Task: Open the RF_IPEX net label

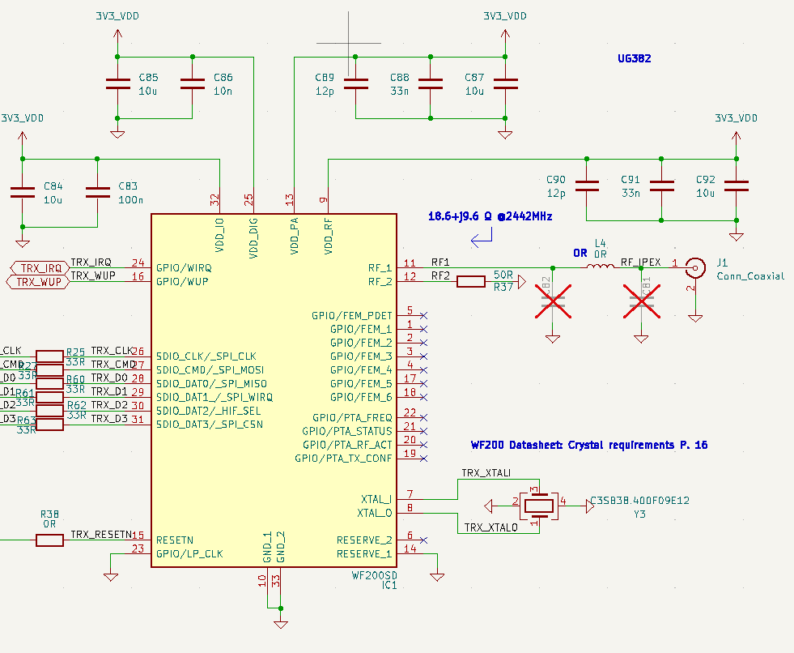Action: click(640, 262)
